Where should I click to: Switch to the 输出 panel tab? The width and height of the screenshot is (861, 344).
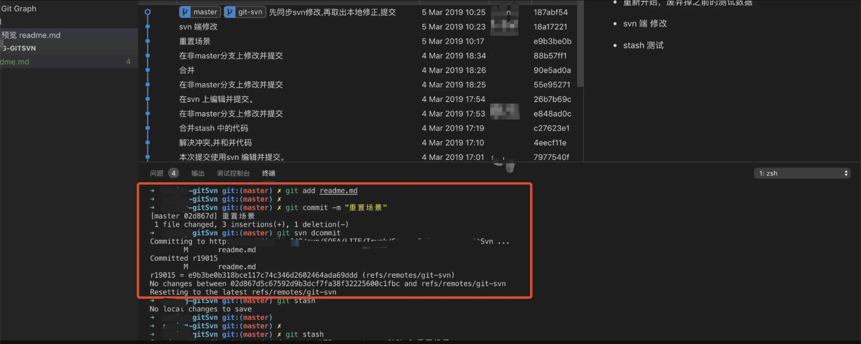click(x=198, y=173)
